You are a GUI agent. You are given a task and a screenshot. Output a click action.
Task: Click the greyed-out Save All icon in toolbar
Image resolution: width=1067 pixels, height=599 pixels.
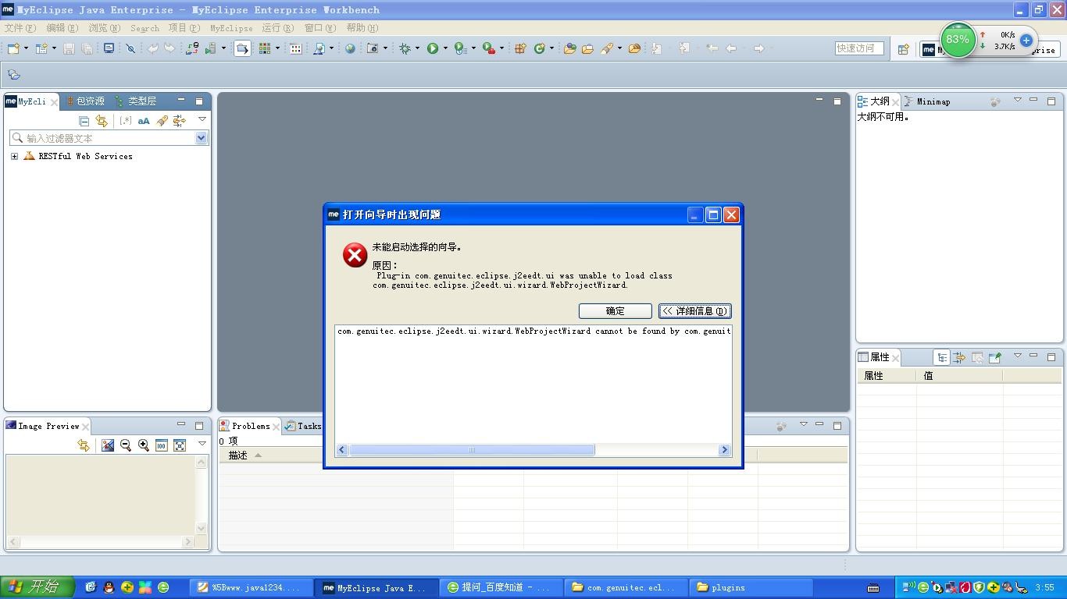click(87, 48)
